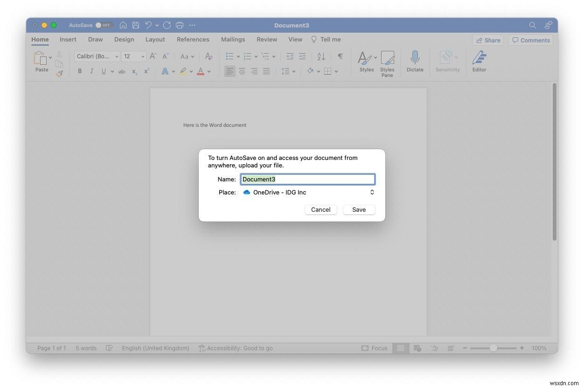Click the Print icon in title bar
The width and height of the screenshot is (584, 388).
180,25
